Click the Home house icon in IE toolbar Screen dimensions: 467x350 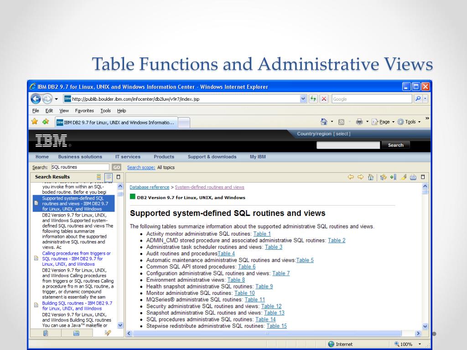pos(324,122)
